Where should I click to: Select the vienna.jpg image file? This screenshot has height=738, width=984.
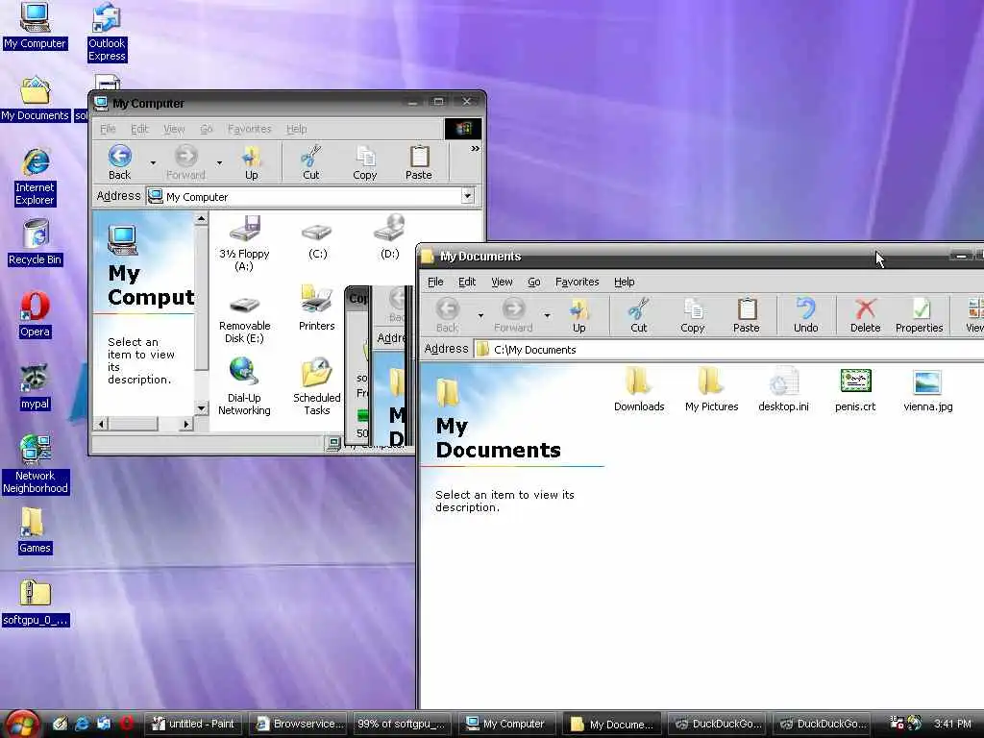point(927,389)
